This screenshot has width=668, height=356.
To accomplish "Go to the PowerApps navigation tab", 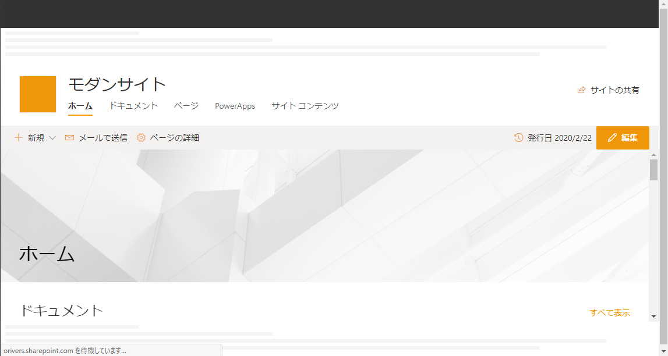I will pos(235,106).
